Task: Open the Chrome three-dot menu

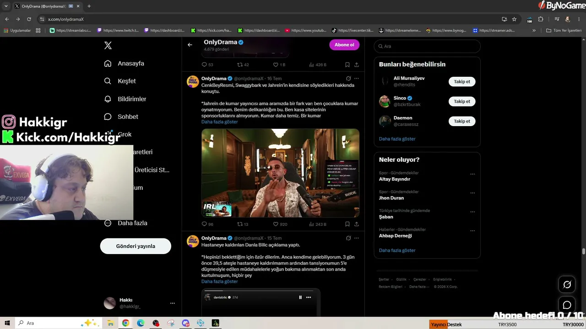Action: (x=579, y=19)
